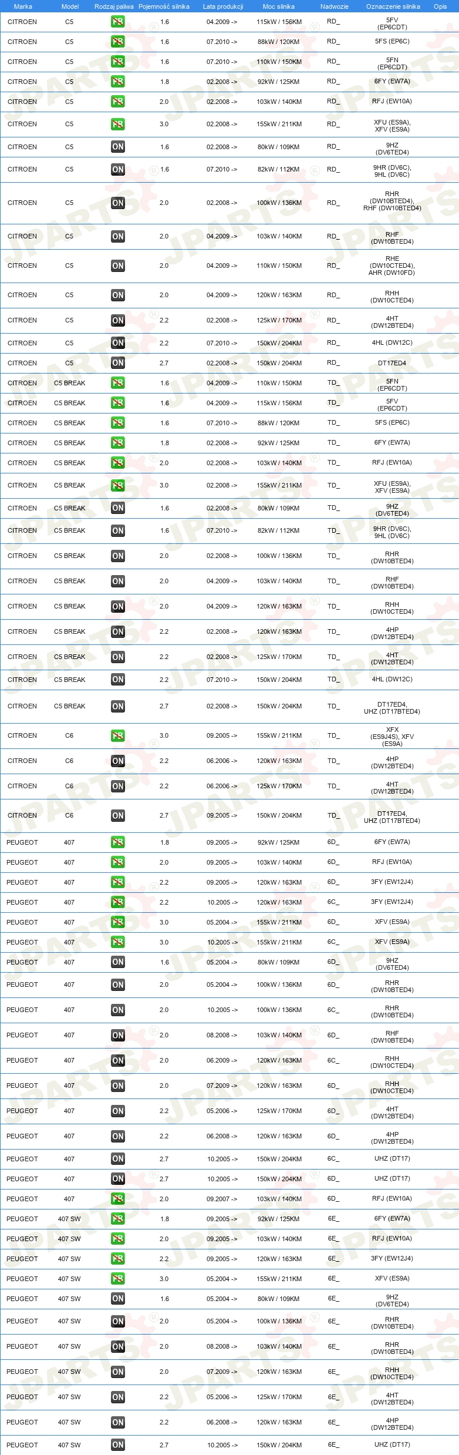Click 3FY (EW12J4) in Peugeot 407 6D_ row

pos(392,882)
